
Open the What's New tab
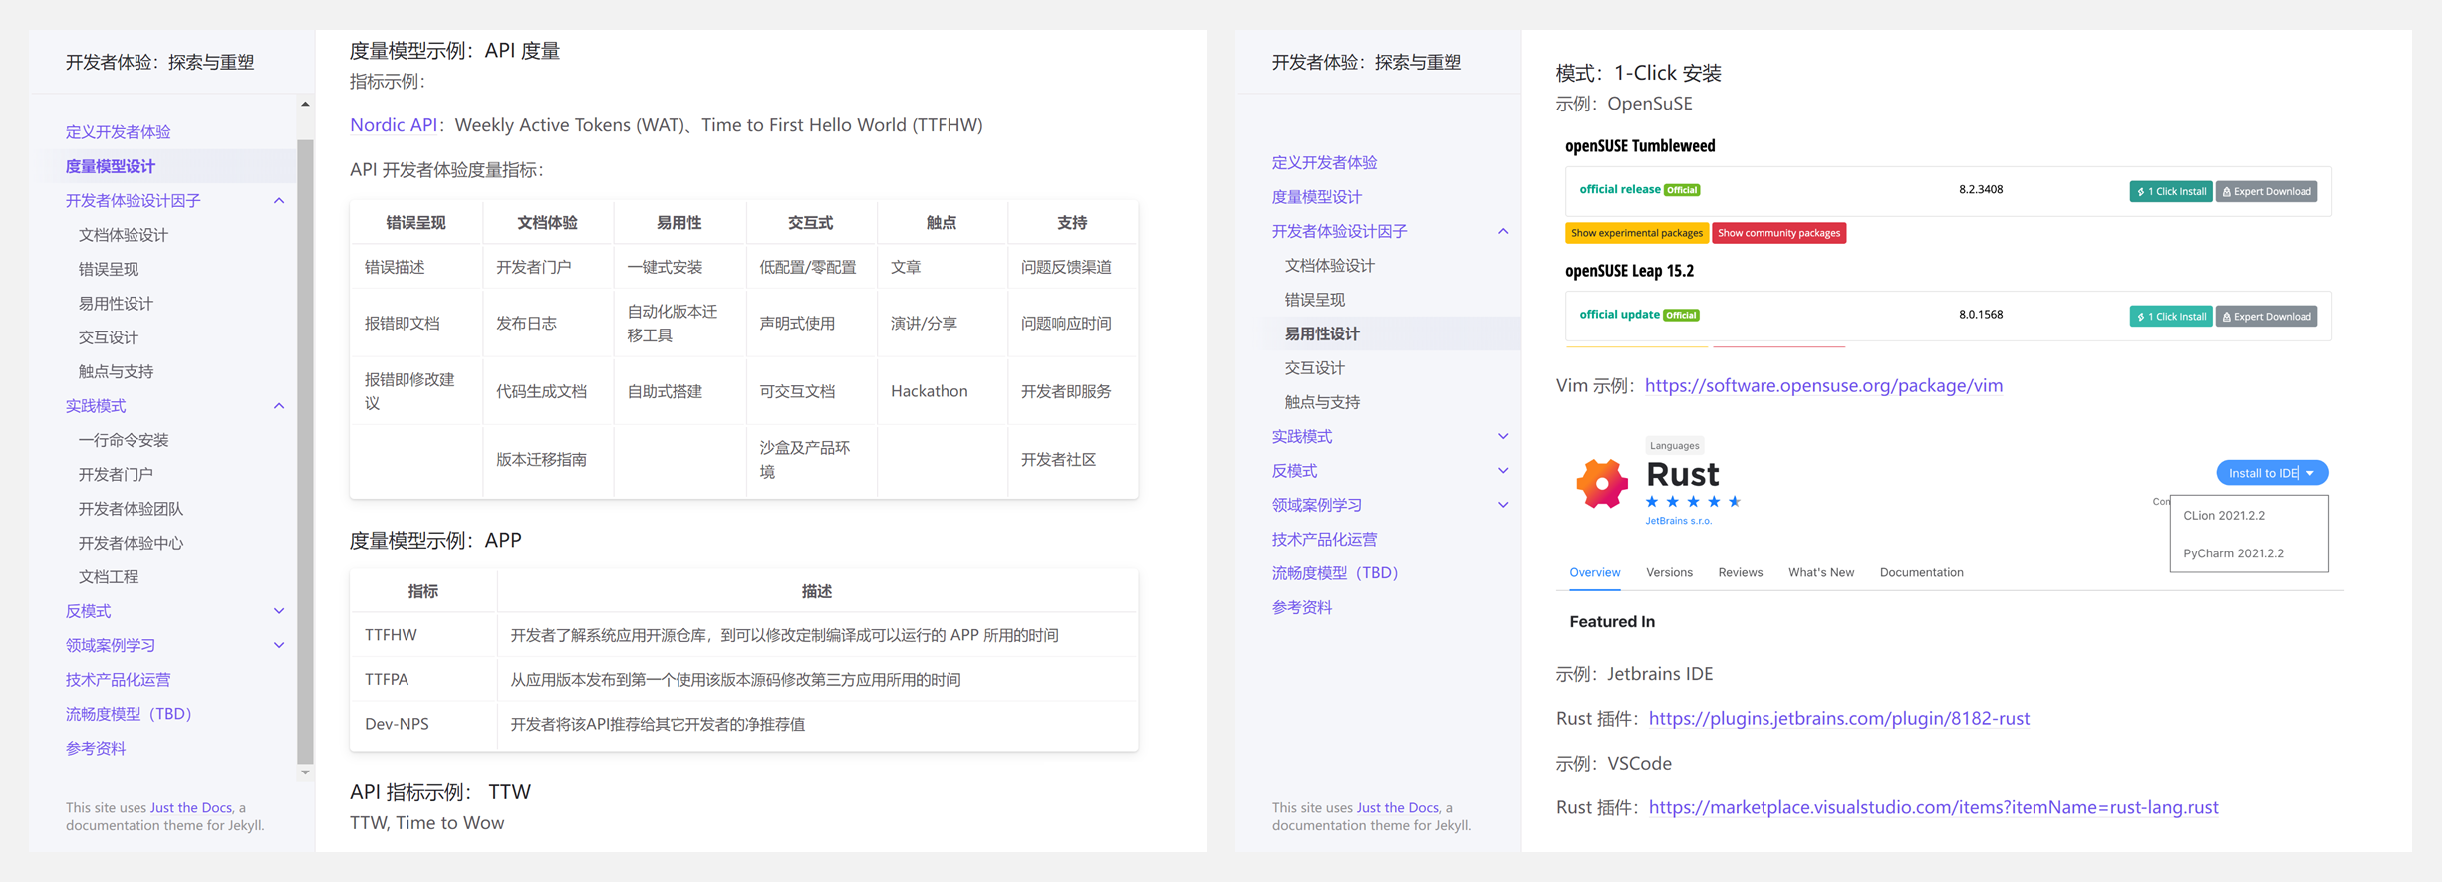(1820, 572)
